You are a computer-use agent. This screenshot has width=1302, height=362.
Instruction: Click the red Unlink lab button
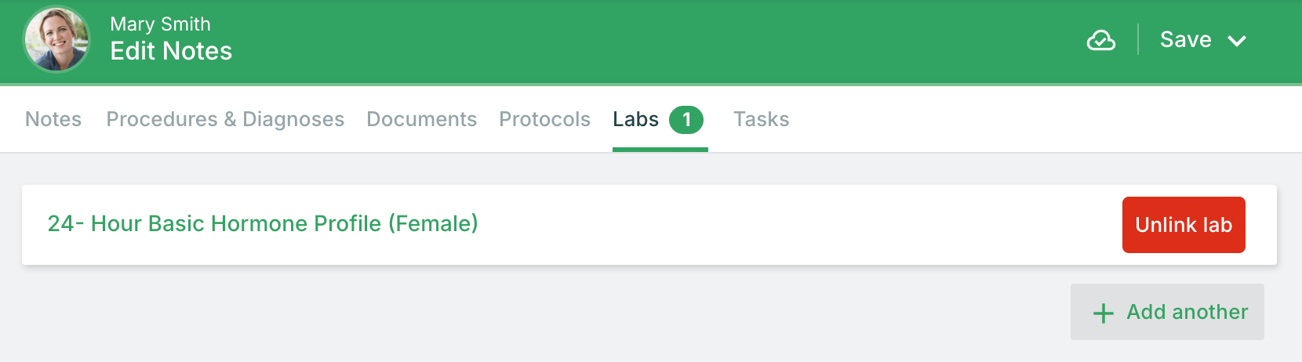[x=1184, y=225]
